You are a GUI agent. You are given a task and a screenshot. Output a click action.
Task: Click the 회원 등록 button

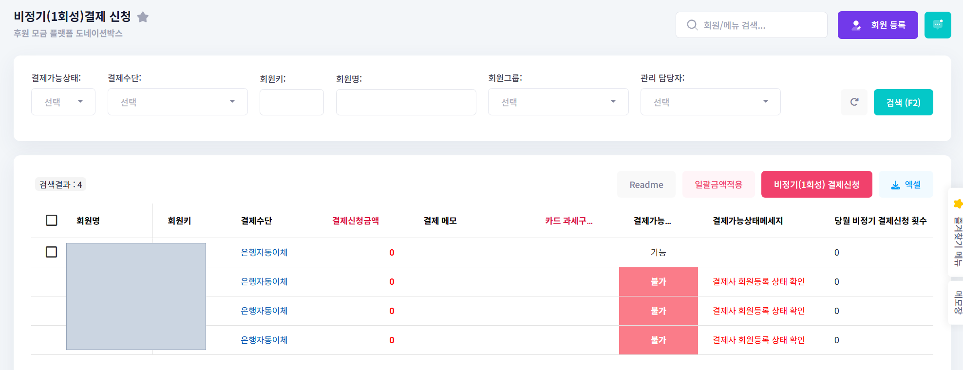tap(878, 25)
